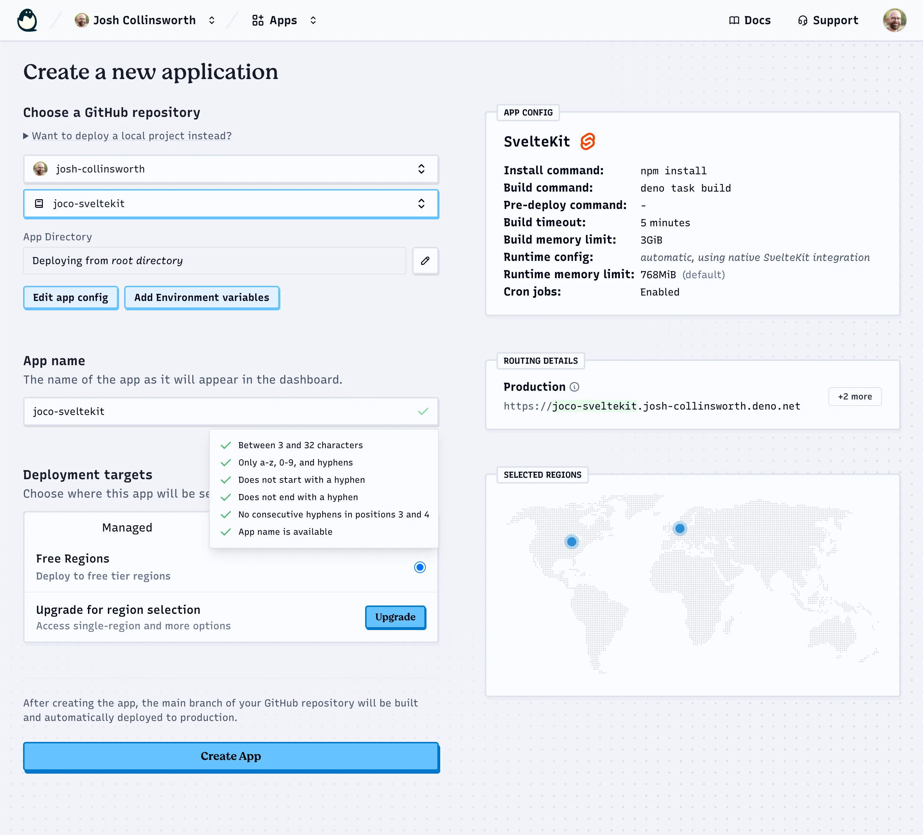Viewport: 923px width, 835px height.
Task: Click the '5 minutes' build timeout value
Action: [665, 223]
